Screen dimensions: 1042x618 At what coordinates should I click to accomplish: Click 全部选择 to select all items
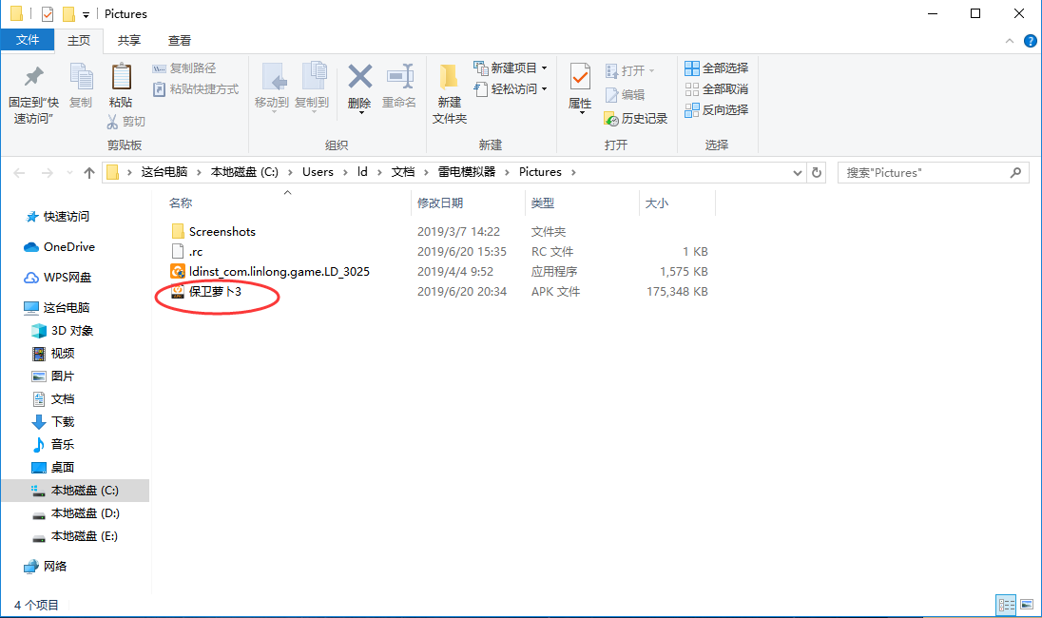tap(717, 68)
